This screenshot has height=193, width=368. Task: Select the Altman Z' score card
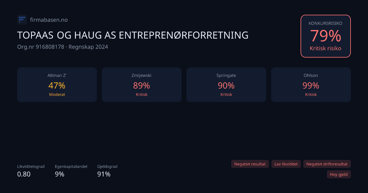[x=57, y=85]
